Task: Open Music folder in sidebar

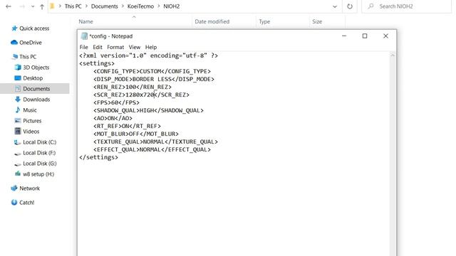Action: tap(30, 110)
